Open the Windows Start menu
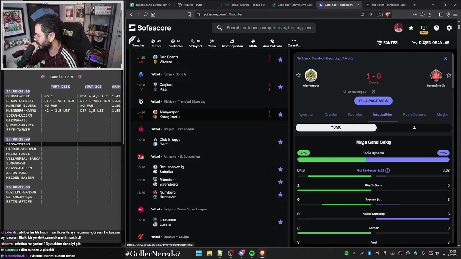The width and height of the screenshot is (461, 259). point(199,254)
